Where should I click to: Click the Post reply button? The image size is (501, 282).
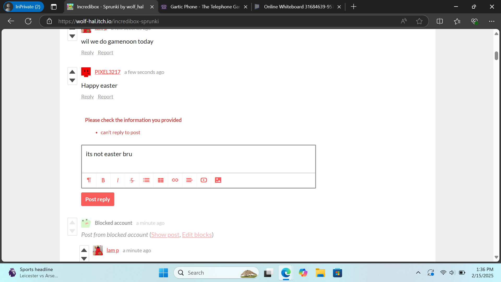pyautogui.click(x=98, y=199)
